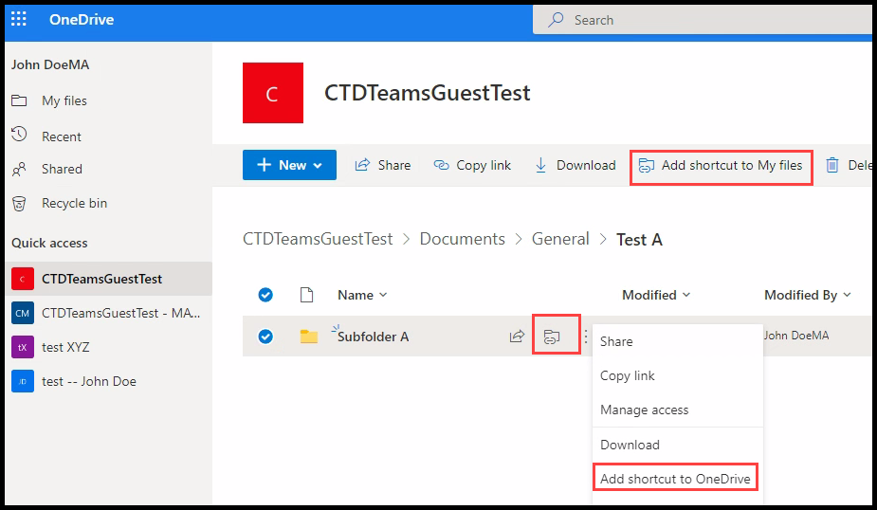The height and width of the screenshot is (510, 877).
Task: Click the red CTDTeamsGuestTest site logo
Action: (x=273, y=93)
